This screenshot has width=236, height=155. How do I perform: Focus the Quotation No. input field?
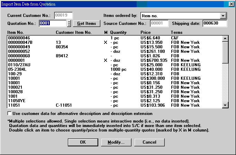click(x=53, y=23)
